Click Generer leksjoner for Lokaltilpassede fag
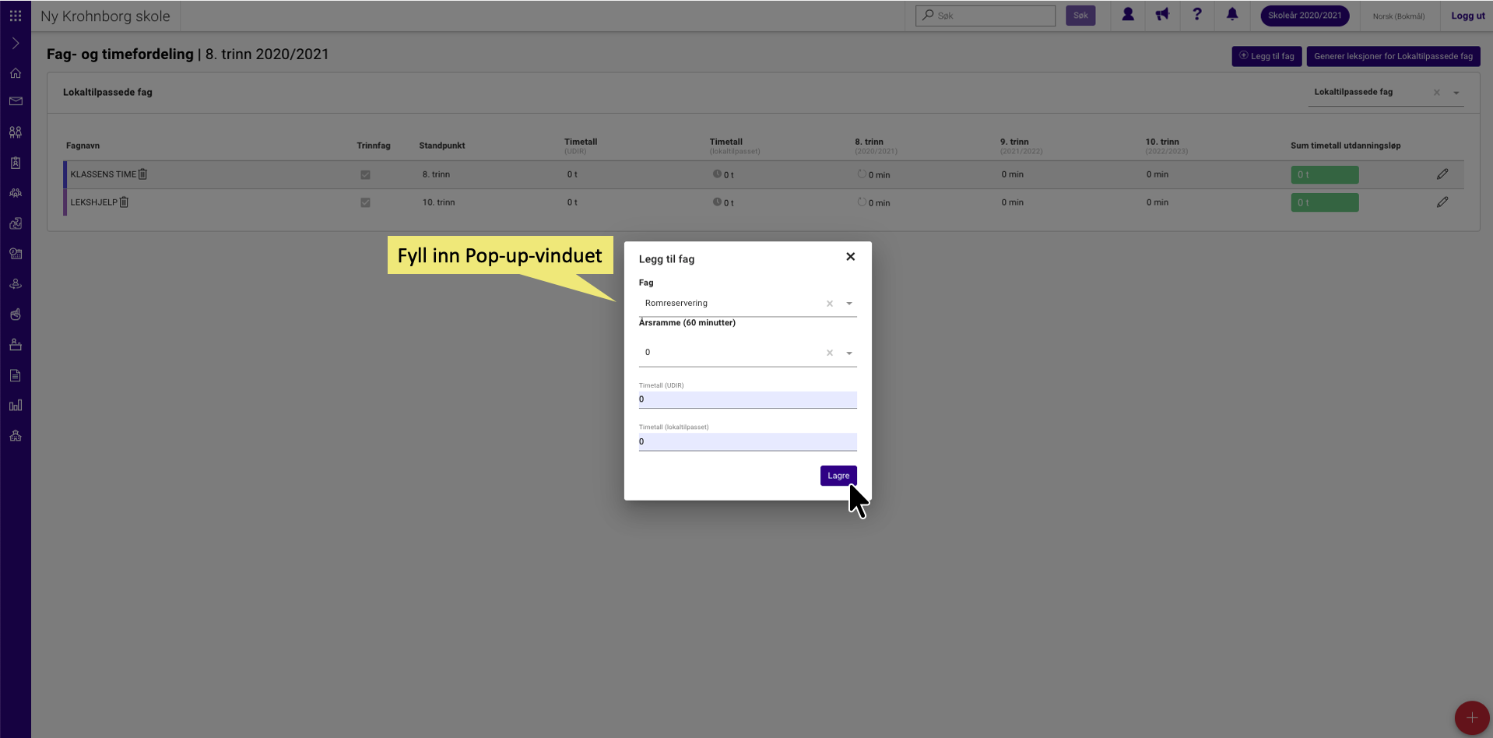Viewport: 1493px width, 738px height. (1393, 56)
